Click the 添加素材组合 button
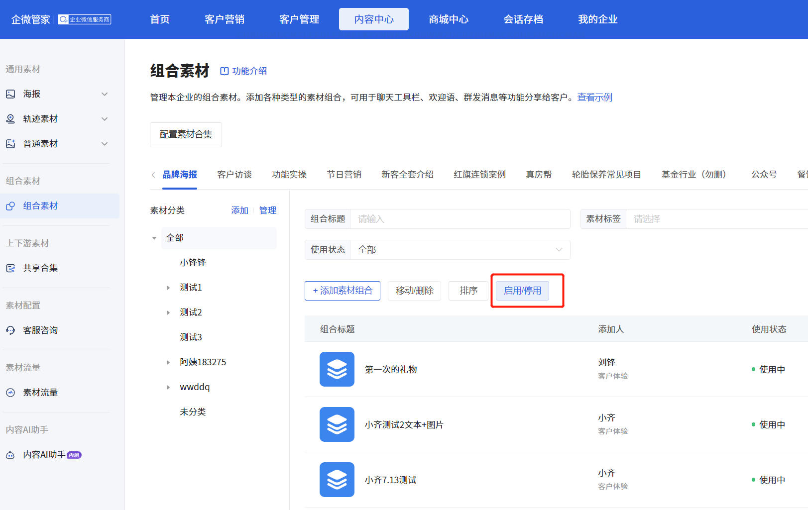This screenshot has width=808, height=510. point(343,291)
